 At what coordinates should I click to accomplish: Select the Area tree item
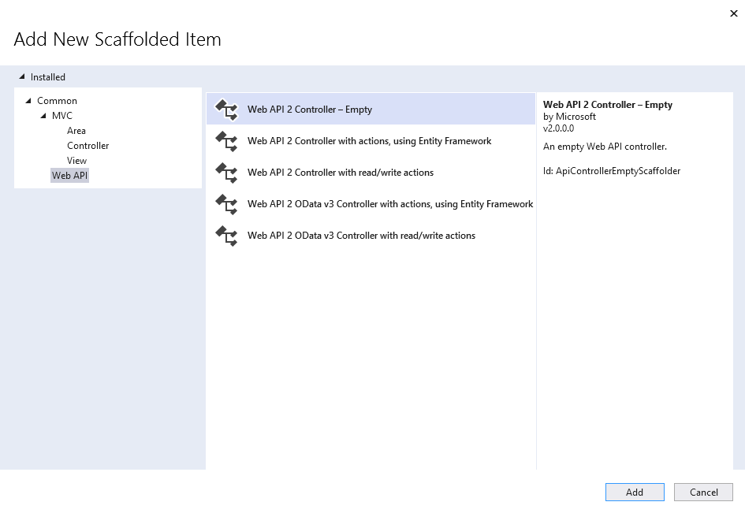pos(76,131)
